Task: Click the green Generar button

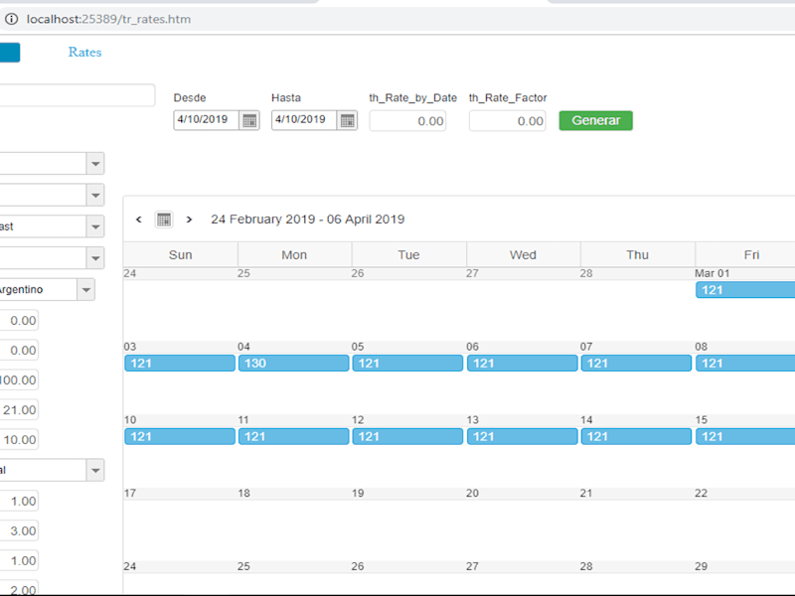Action: (595, 120)
